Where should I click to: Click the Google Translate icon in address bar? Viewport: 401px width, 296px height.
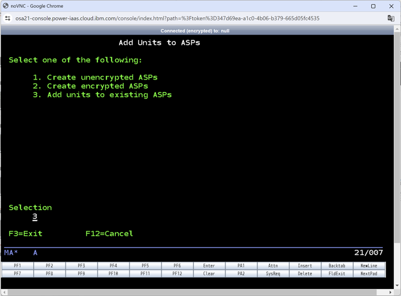pyautogui.click(x=391, y=19)
